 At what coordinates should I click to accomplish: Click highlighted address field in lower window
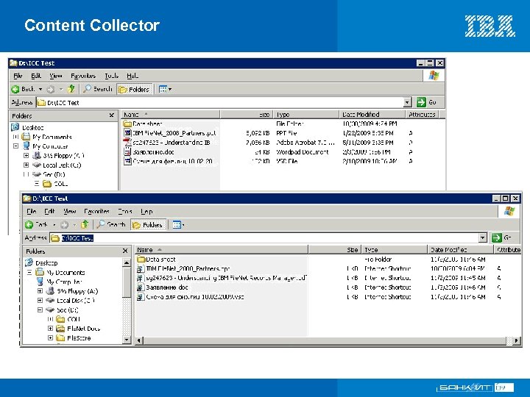77,238
